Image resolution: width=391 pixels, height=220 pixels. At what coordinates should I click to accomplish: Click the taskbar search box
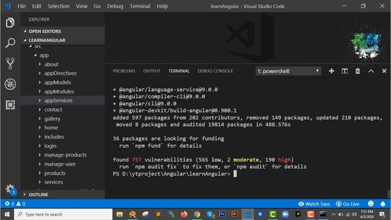click(x=64, y=215)
